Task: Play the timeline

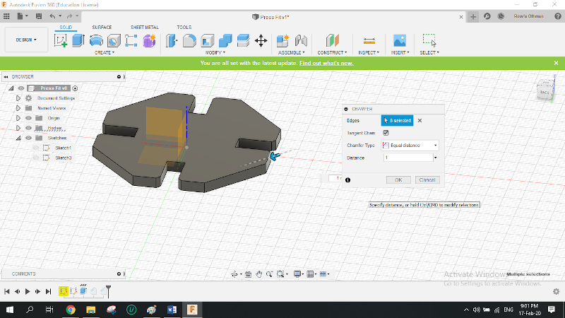Action: click(28, 291)
